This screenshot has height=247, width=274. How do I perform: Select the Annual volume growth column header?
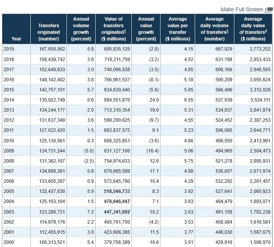(x=81, y=29)
